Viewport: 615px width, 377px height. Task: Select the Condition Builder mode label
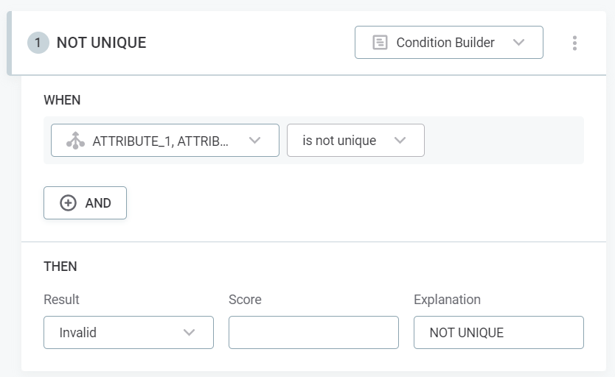click(445, 43)
